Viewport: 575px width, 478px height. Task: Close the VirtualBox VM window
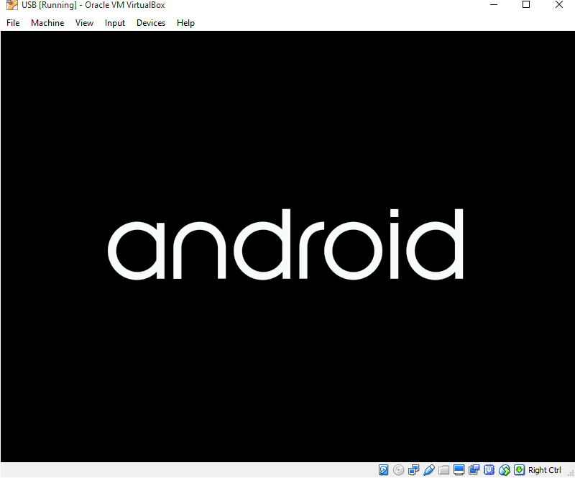pyautogui.click(x=559, y=5)
